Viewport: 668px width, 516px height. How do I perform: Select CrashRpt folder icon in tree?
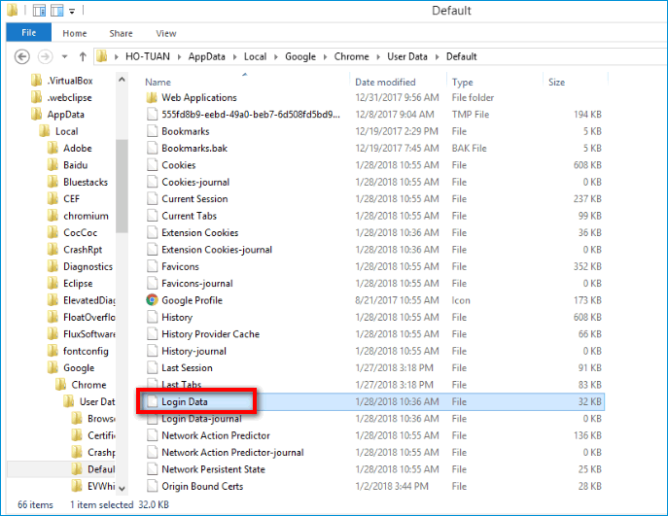[53, 250]
